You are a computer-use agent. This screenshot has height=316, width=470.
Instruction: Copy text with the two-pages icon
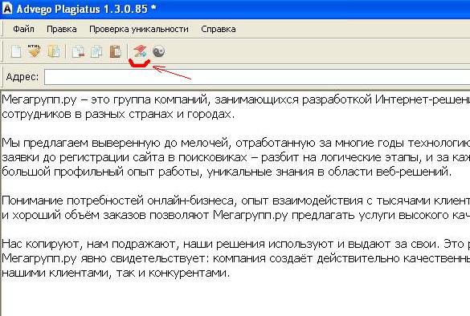tap(96, 51)
